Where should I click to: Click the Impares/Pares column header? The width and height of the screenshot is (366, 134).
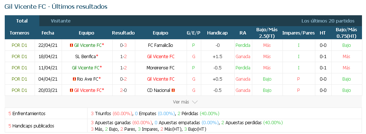299,33
